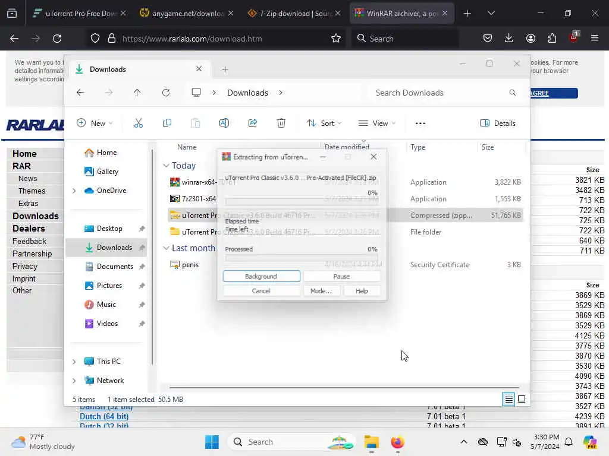Select Downloads in Explorer sidebar
The image size is (609, 456).
coord(106,248)
